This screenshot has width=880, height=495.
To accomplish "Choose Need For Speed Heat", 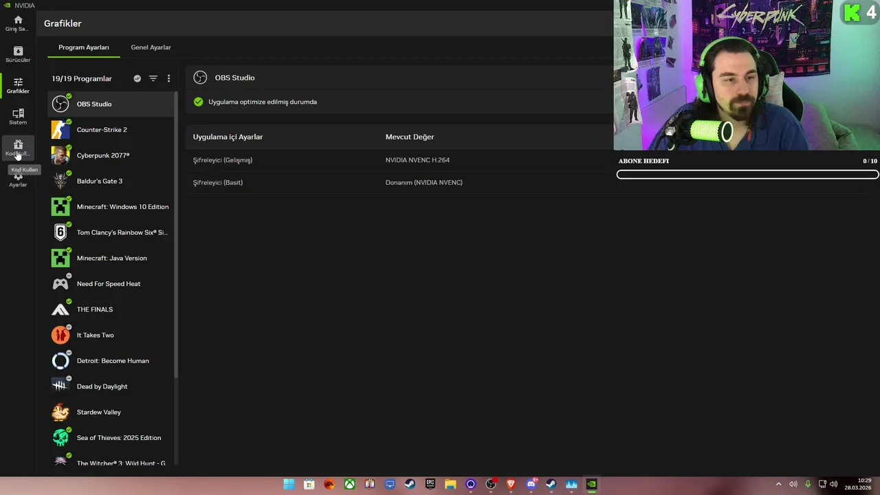I will (x=111, y=283).
